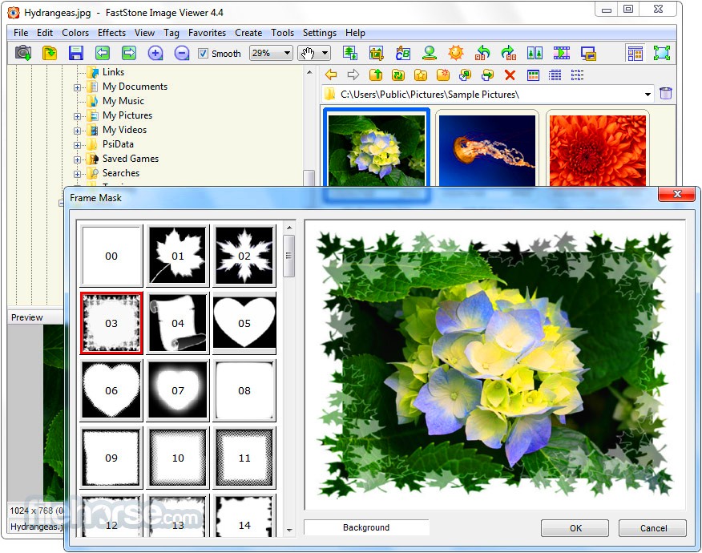This screenshot has width=702, height=553.
Task: Open the Tag menu
Action: [x=171, y=33]
